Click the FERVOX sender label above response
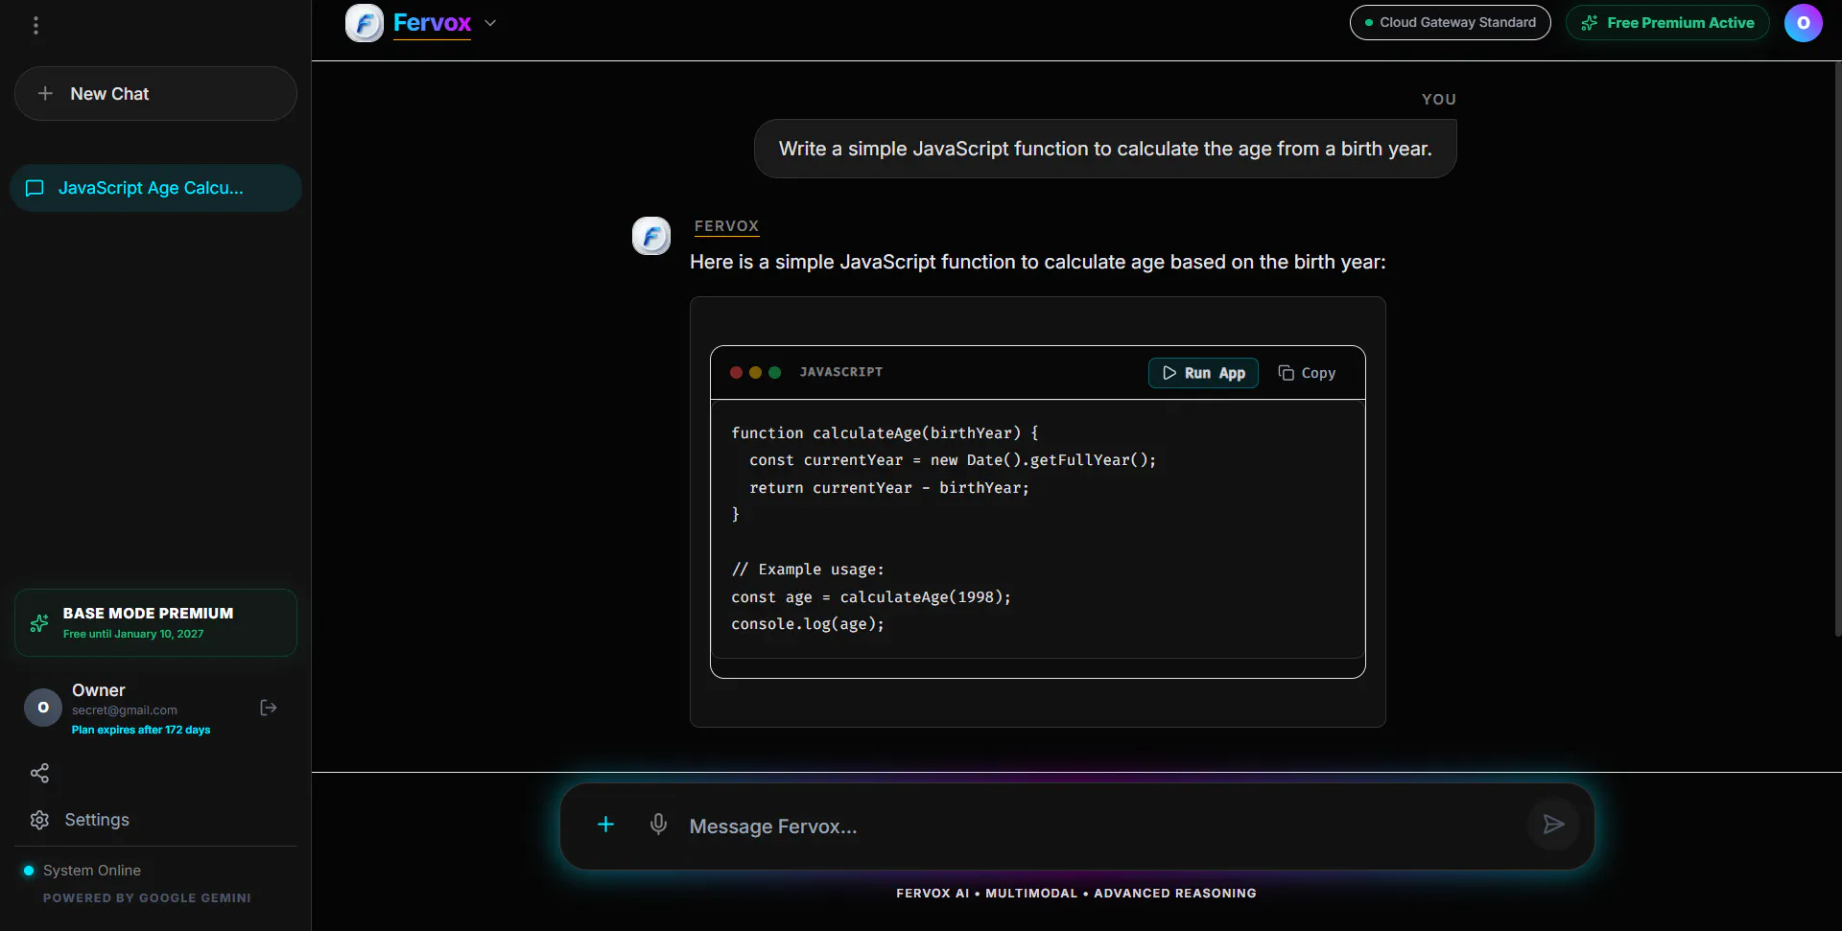Viewport: 1842px width, 931px height. 726,226
